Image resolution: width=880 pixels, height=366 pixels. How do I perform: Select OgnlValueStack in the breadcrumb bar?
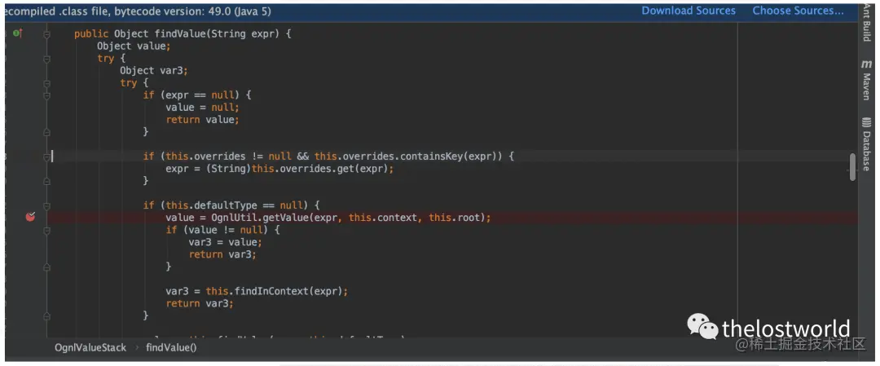pyautogui.click(x=90, y=347)
